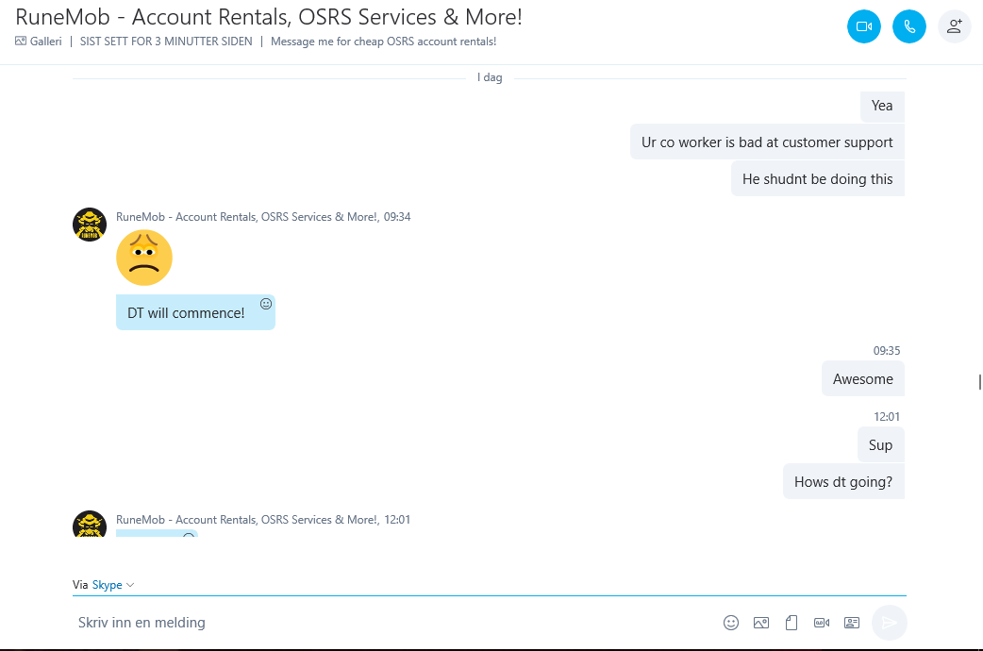Click the RuneMob sender name at 09:34
983x651 pixels.
point(247,217)
